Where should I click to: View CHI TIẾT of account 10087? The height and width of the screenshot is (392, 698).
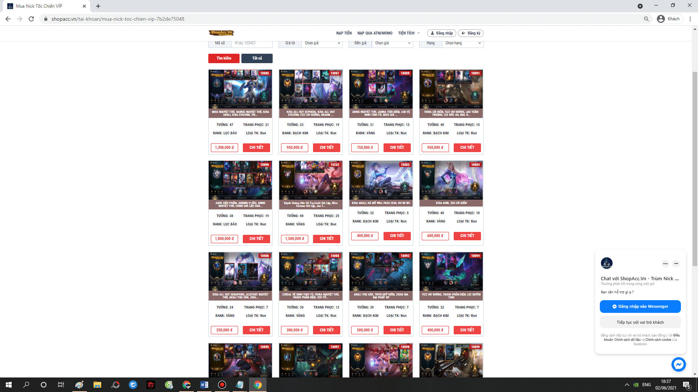click(326, 148)
